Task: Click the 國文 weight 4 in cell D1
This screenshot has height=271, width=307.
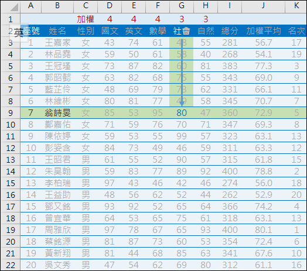Action: point(110,19)
